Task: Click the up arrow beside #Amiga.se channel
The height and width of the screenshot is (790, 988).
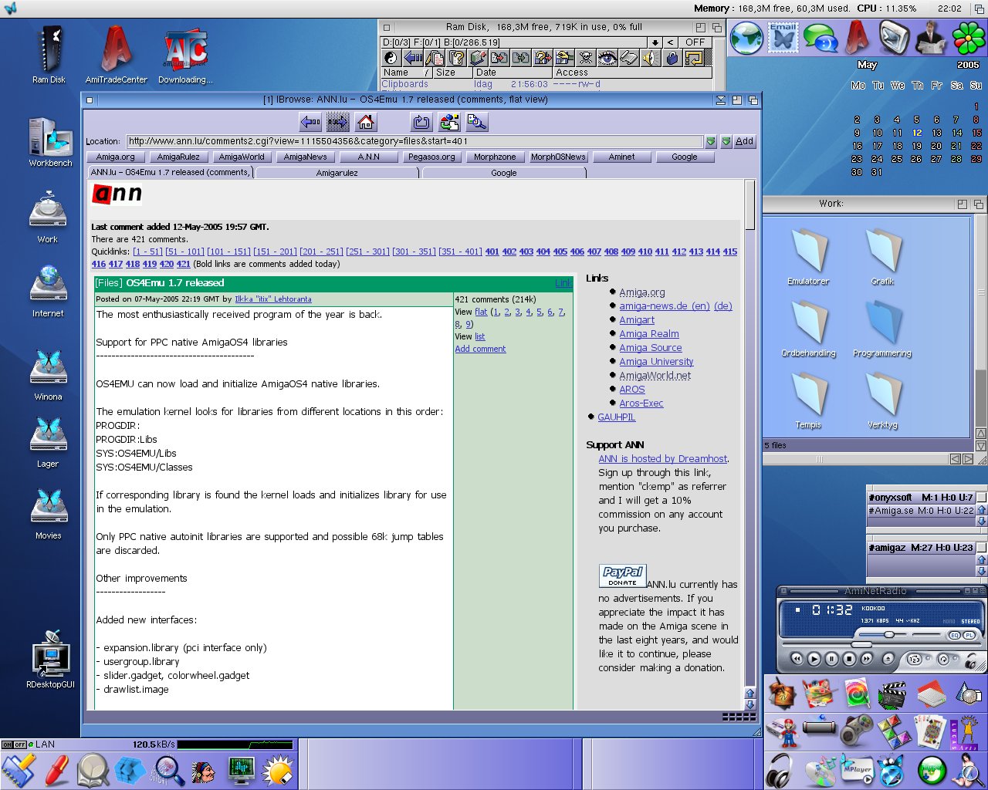Action: pos(982,510)
